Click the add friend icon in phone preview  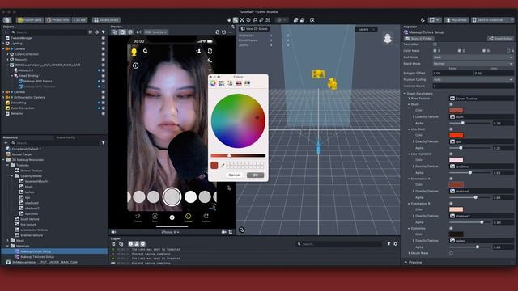pos(198,51)
